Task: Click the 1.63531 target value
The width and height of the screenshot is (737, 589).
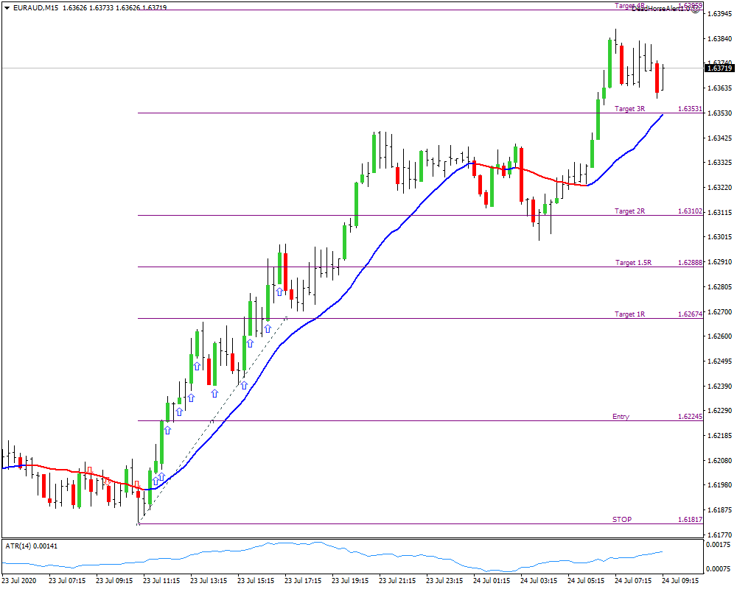Action: coord(690,109)
